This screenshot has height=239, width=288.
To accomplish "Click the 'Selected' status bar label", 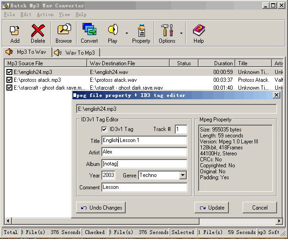I will point(183,232).
